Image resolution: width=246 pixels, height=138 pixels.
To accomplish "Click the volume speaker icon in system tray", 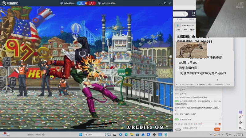I will coord(230,135).
